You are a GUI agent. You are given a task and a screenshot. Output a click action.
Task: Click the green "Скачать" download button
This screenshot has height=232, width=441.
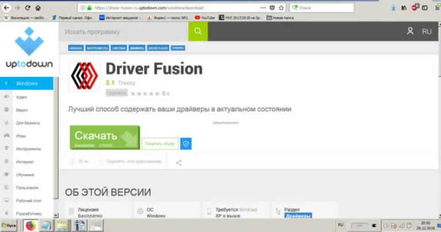click(105, 137)
